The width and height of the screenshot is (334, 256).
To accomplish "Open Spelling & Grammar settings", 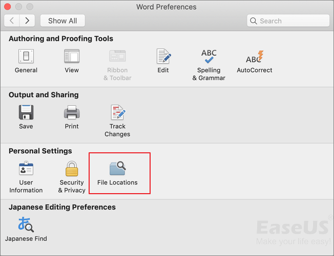I will pos(208,57).
